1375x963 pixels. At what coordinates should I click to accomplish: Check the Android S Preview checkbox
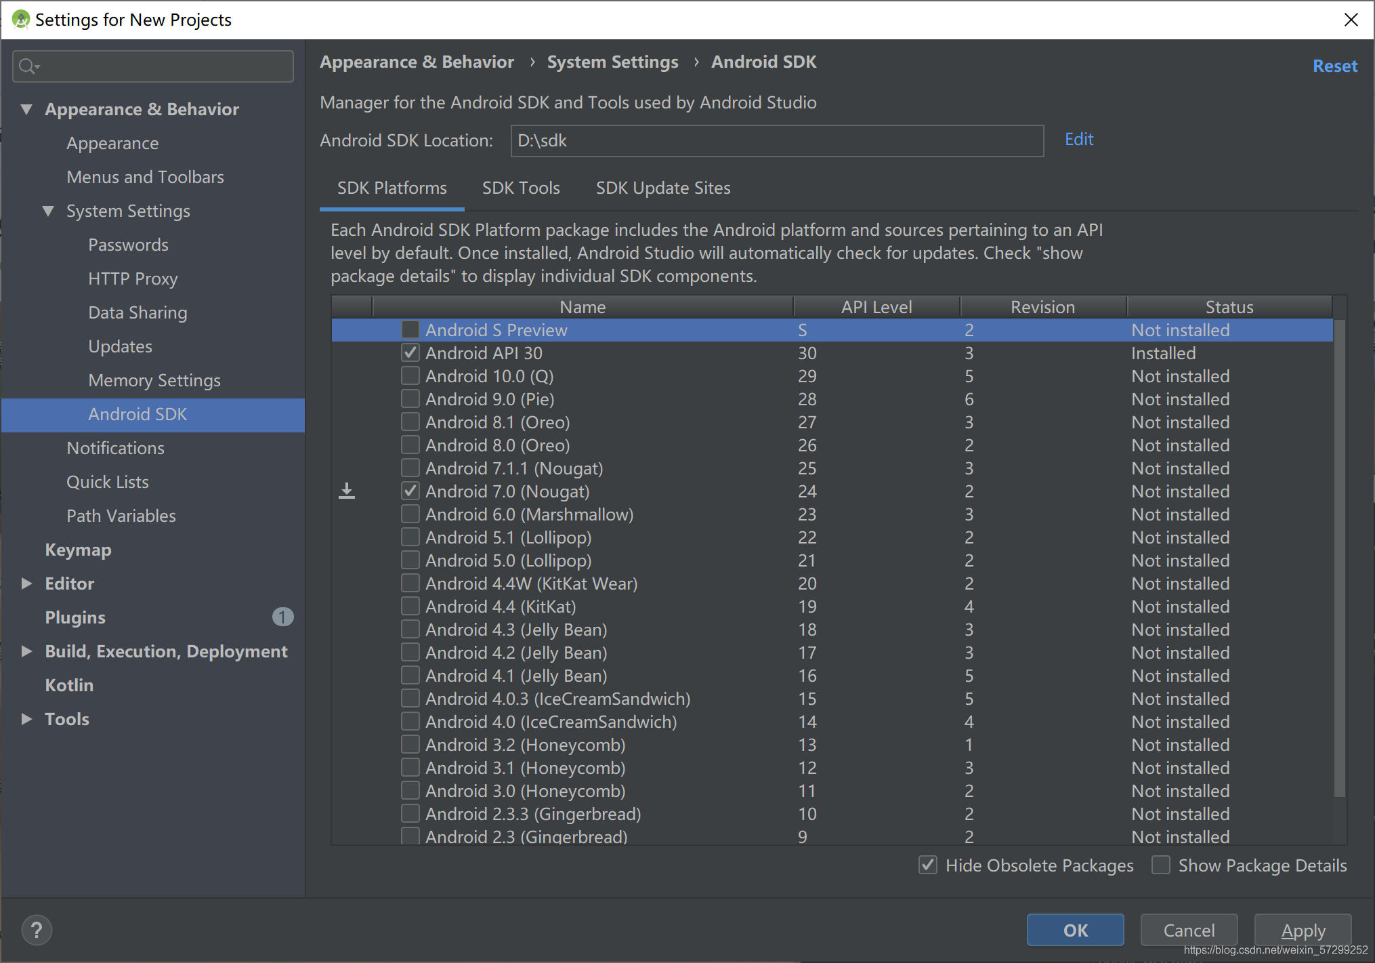pyautogui.click(x=410, y=330)
